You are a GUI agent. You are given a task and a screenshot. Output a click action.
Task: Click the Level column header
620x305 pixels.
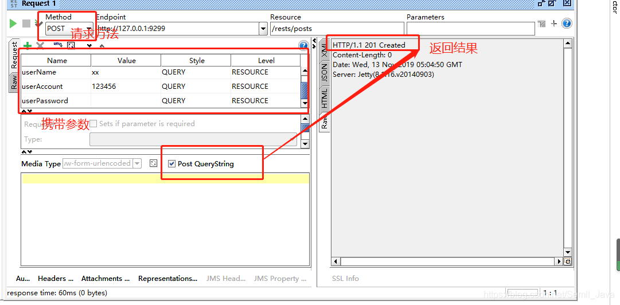[266, 60]
